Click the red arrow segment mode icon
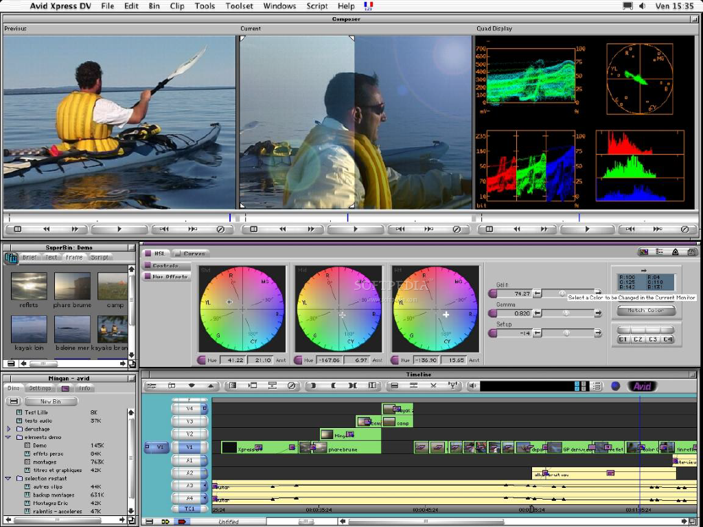 (182, 522)
